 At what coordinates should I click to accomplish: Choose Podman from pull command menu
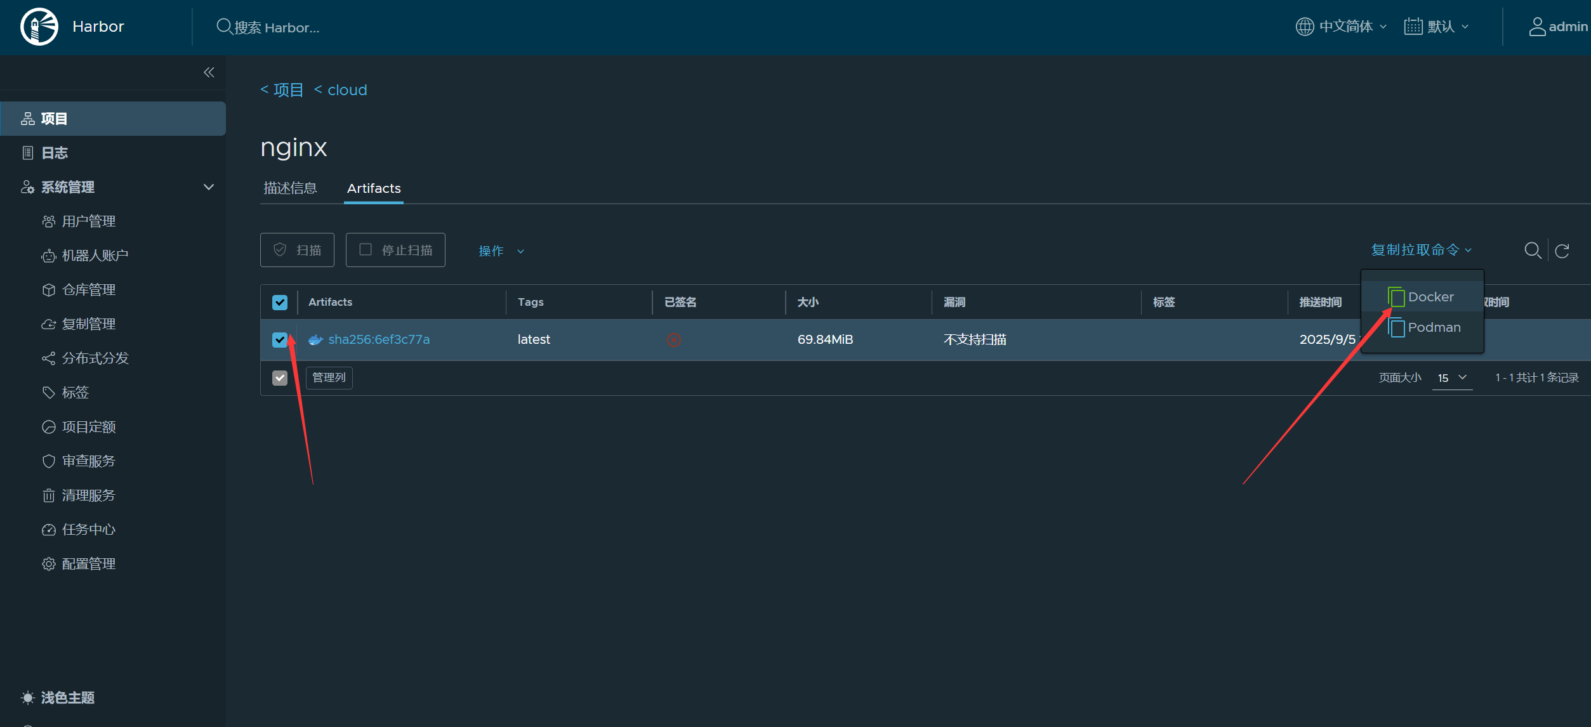coord(1422,327)
